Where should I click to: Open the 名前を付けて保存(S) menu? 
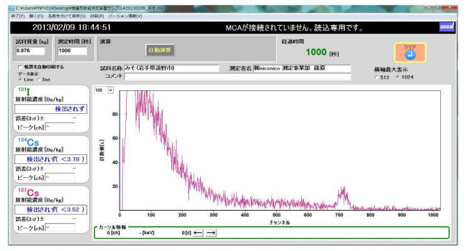click(x=67, y=16)
